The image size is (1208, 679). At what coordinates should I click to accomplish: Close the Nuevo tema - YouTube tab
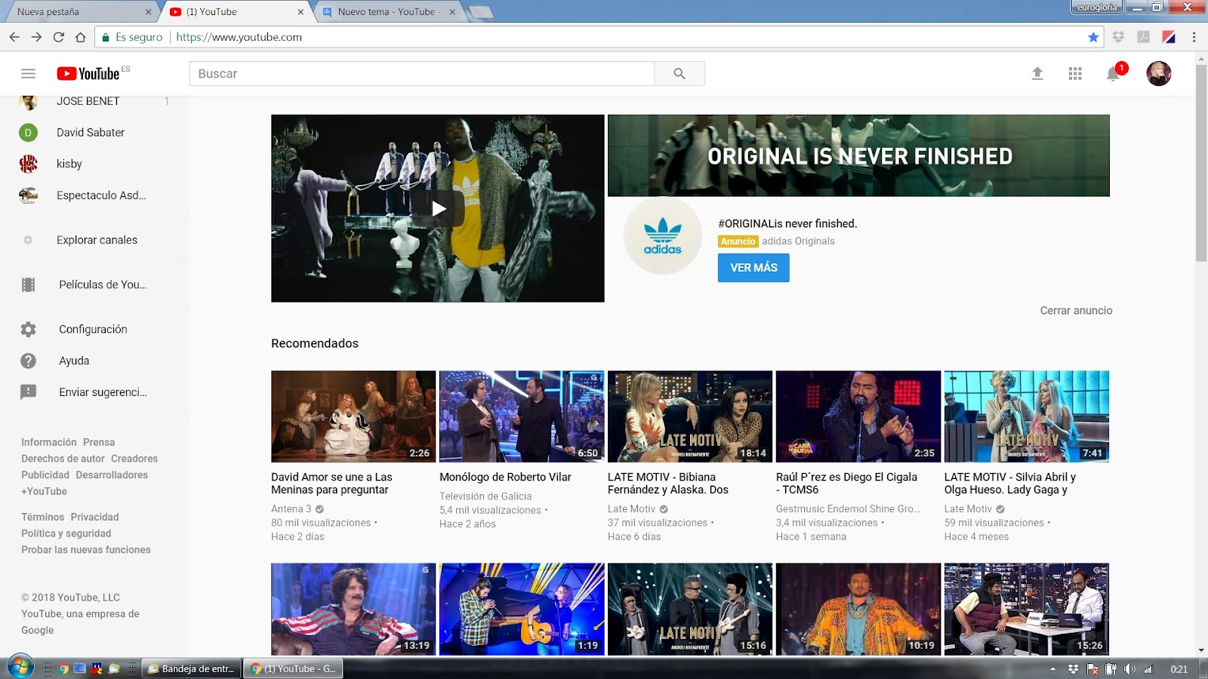452,12
